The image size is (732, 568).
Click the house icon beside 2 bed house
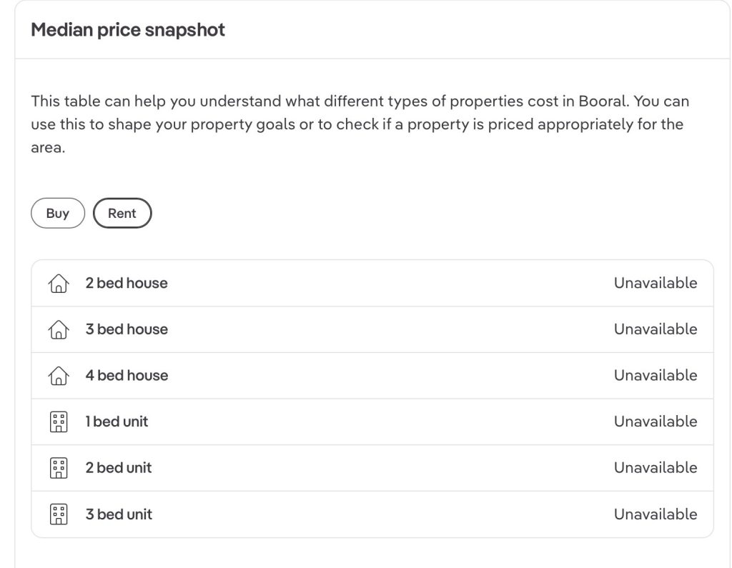click(x=58, y=284)
